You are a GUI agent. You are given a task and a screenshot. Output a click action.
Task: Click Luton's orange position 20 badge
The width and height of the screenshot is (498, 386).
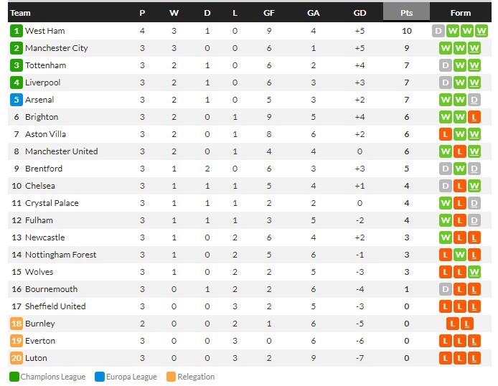coord(17,358)
